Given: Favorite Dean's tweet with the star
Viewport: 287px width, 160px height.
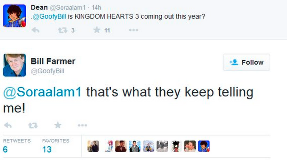Looking at the screenshot, I should (x=97, y=30).
